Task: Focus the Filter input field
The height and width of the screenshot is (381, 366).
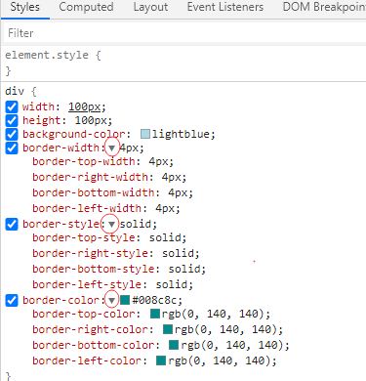Action: click(x=184, y=33)
